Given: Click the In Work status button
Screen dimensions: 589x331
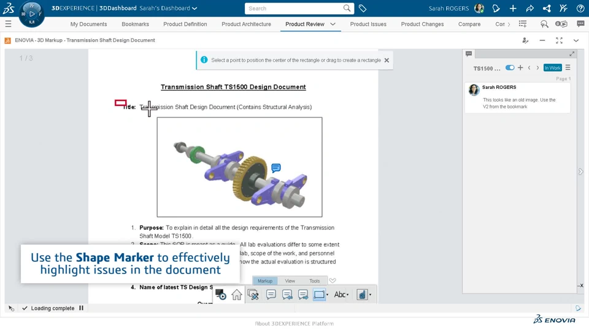Looking at the screenshot, I should 553,67.
